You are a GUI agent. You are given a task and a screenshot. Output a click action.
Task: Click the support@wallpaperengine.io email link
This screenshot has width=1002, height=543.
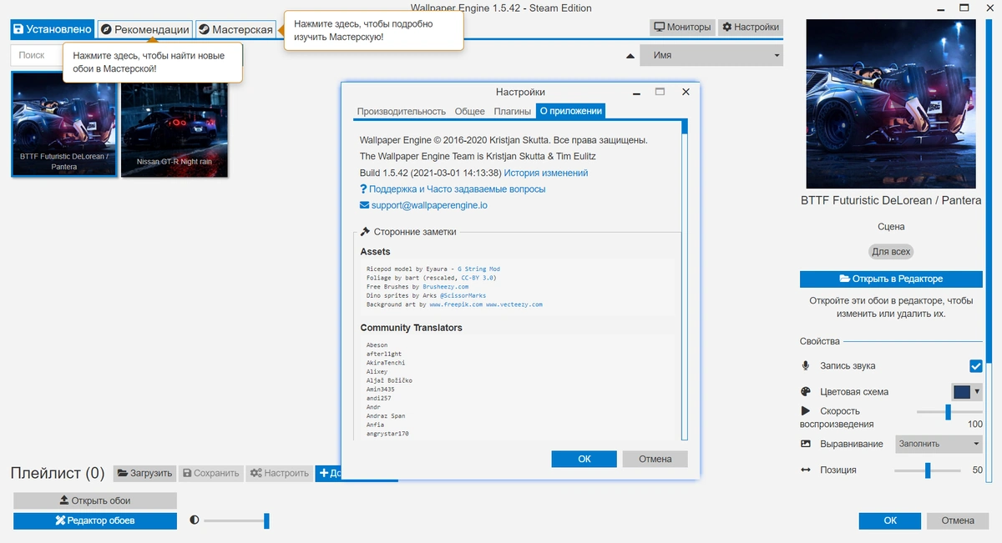click(x=429, y=205)
